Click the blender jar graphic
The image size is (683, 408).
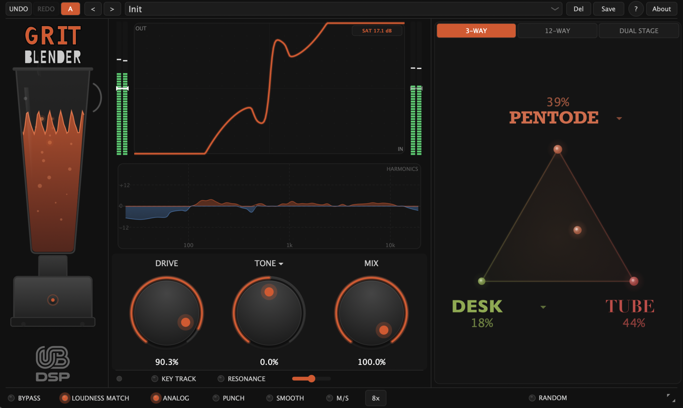[53, 161]
